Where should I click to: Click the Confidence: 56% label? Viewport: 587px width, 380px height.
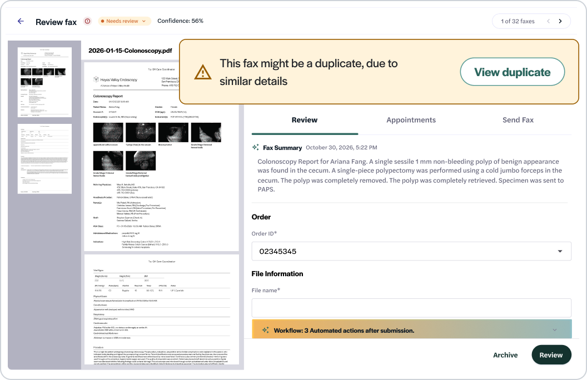pos(180,21)
